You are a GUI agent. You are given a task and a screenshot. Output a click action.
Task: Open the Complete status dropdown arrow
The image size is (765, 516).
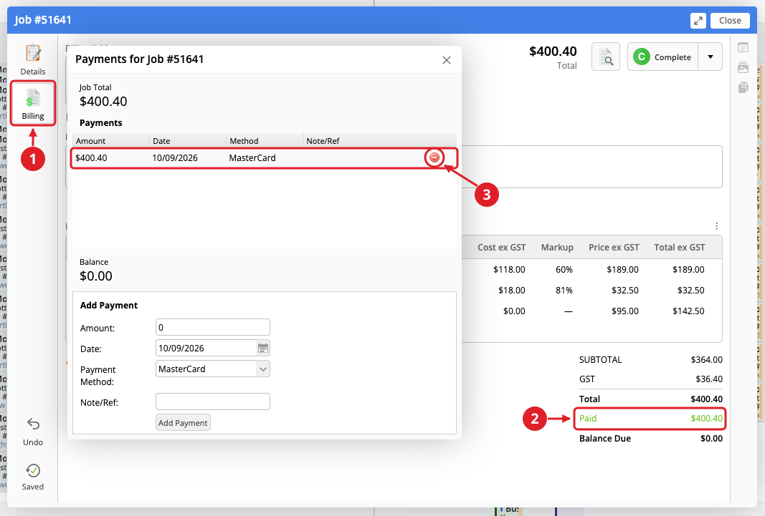click(711, 57)
